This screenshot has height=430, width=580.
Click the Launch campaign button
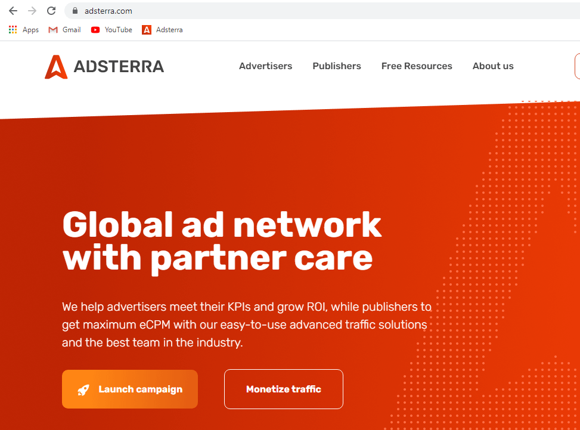click(x=130, y=389)
